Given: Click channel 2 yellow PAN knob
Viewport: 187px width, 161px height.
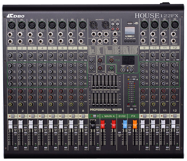Looking at the screenshot, I should (20, 105).
